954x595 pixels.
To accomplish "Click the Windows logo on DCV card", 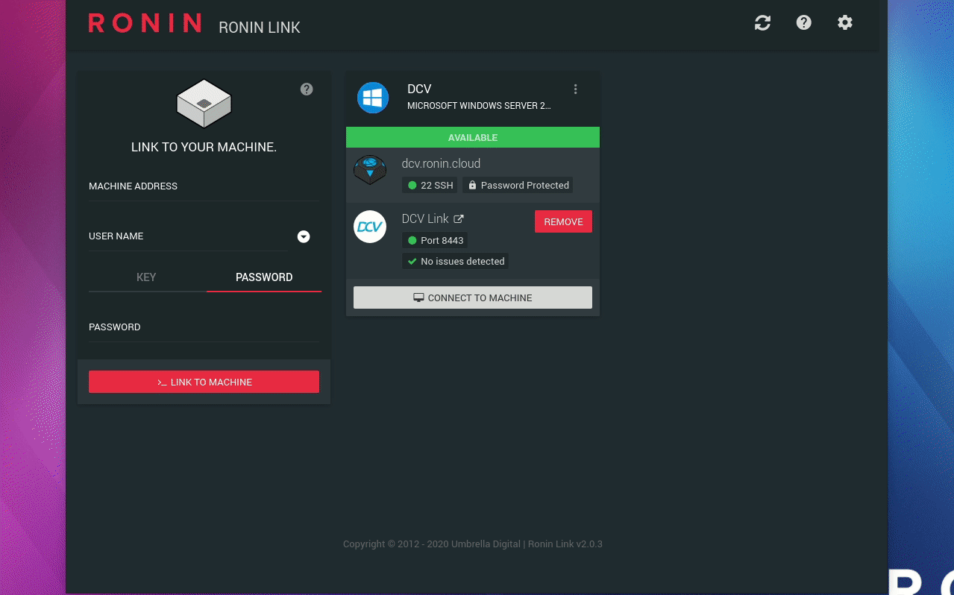I will click(x=372, y=98).
